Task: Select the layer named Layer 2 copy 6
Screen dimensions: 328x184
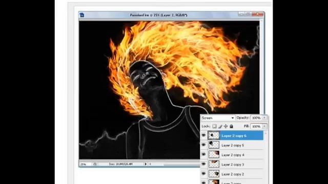Action: 234,136
